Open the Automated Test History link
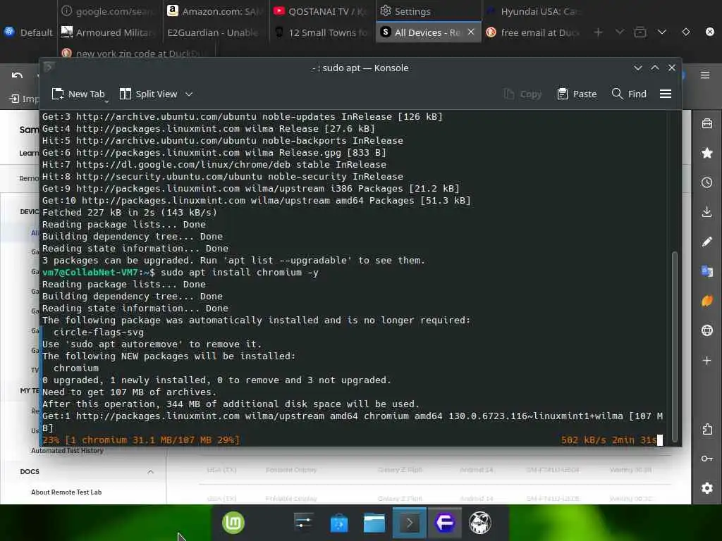 pos(67,450)
